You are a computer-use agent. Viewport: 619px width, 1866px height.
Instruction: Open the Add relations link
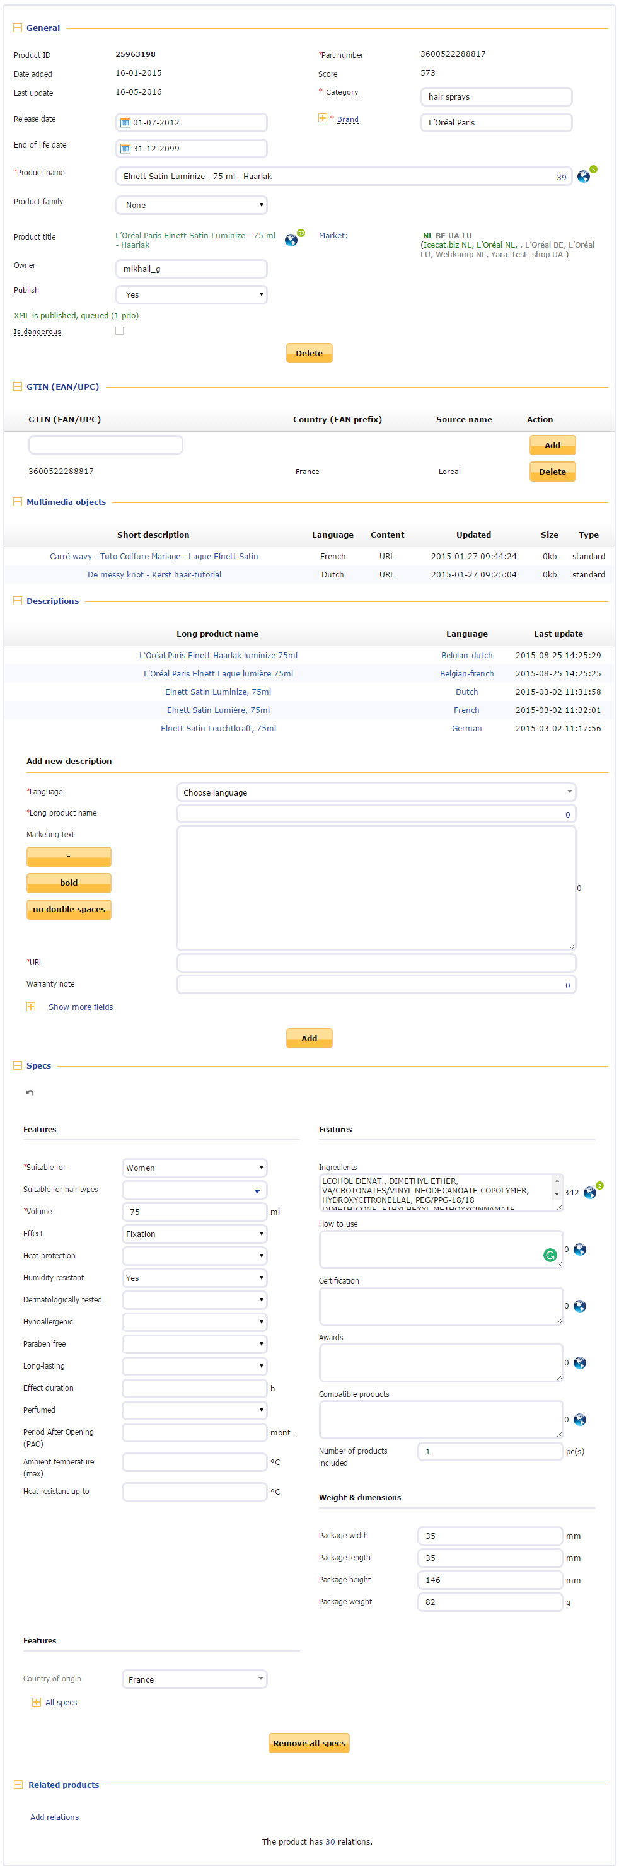[54, 1817]
